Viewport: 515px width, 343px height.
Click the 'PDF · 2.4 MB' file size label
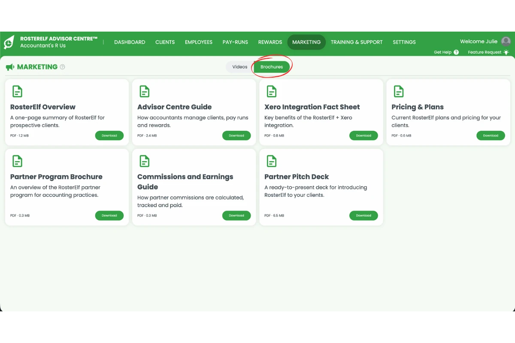tap(147, 135)
